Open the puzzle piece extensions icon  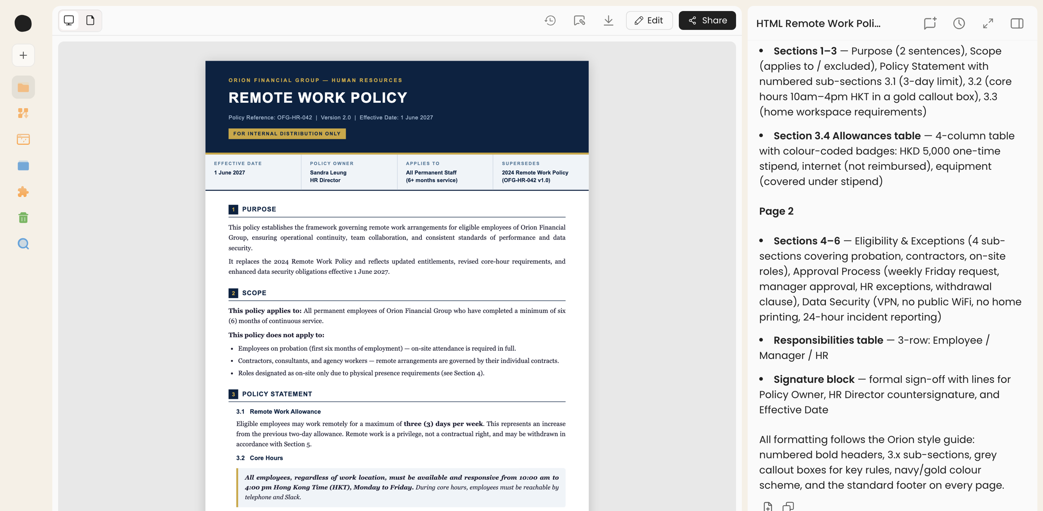click(23, 192)
